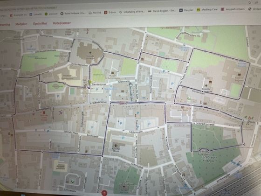Open the Medhelp Care bookmark
Viewport: 261px width, 196px height.
[207, 9]
